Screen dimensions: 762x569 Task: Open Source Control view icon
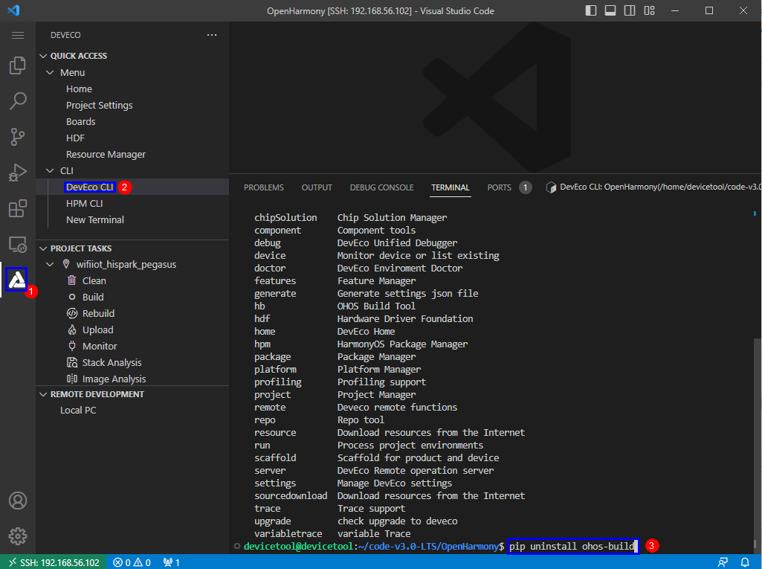18,136
